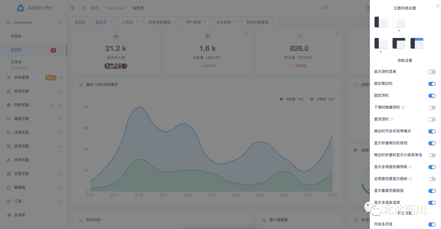The height and width of the screenshot is (229, 441).
Task: Select the dark sidebar theme style thumbnail
Action: click(x=381, y=22)
